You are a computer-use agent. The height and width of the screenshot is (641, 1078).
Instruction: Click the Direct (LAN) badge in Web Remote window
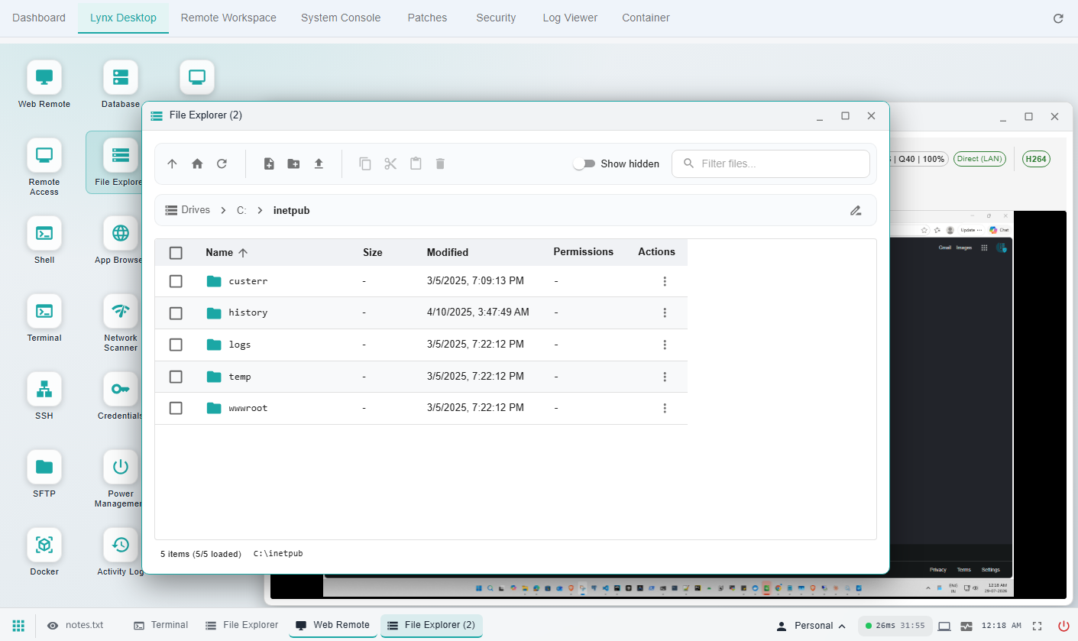tap(979, 159)
